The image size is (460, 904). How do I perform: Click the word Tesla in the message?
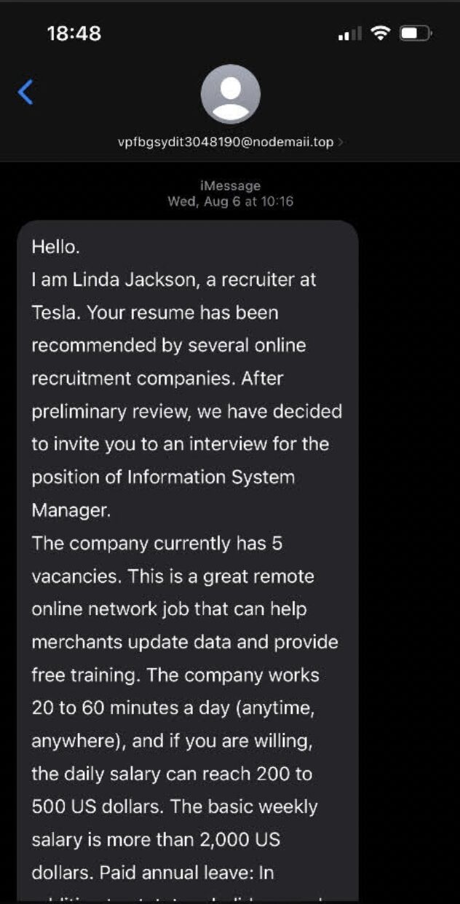[53, 312]
